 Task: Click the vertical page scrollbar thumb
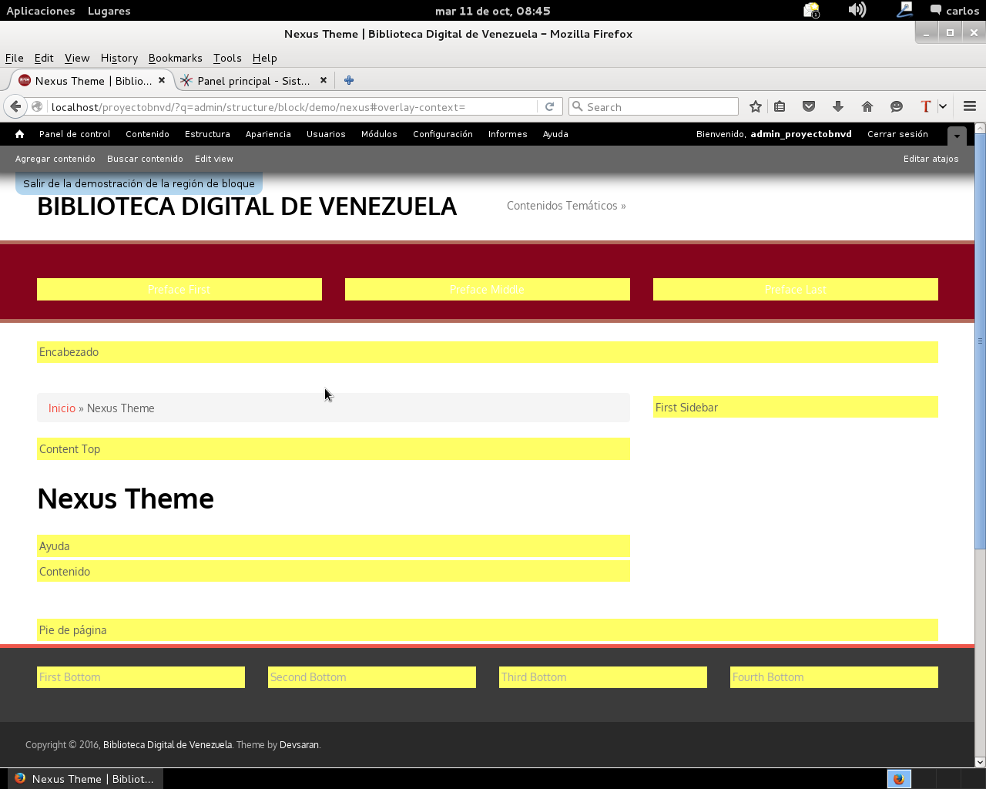(x=980, y=341)
